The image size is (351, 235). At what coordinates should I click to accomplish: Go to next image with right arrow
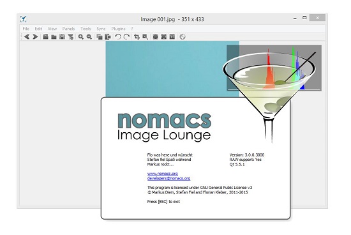(35, 37)
